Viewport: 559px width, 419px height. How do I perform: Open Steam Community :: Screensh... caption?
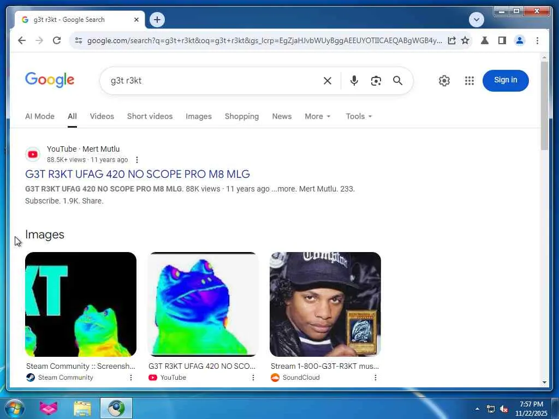[81, 366]
